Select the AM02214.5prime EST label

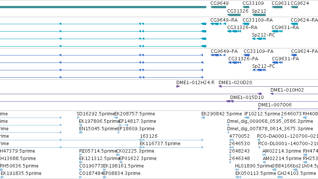(x=282, y=159)
